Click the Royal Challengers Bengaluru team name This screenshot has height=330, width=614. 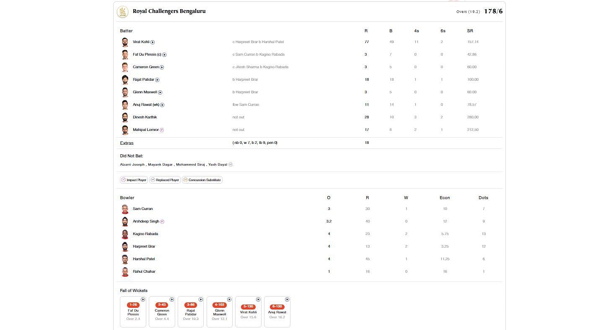click(x=169, y=11)
